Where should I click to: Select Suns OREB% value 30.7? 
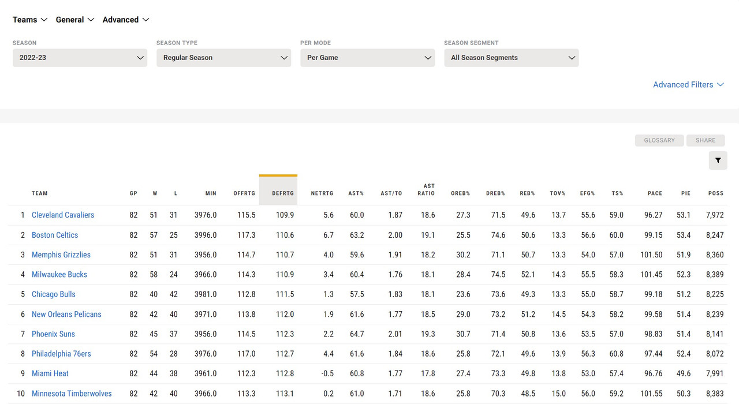tap(463, 334)
